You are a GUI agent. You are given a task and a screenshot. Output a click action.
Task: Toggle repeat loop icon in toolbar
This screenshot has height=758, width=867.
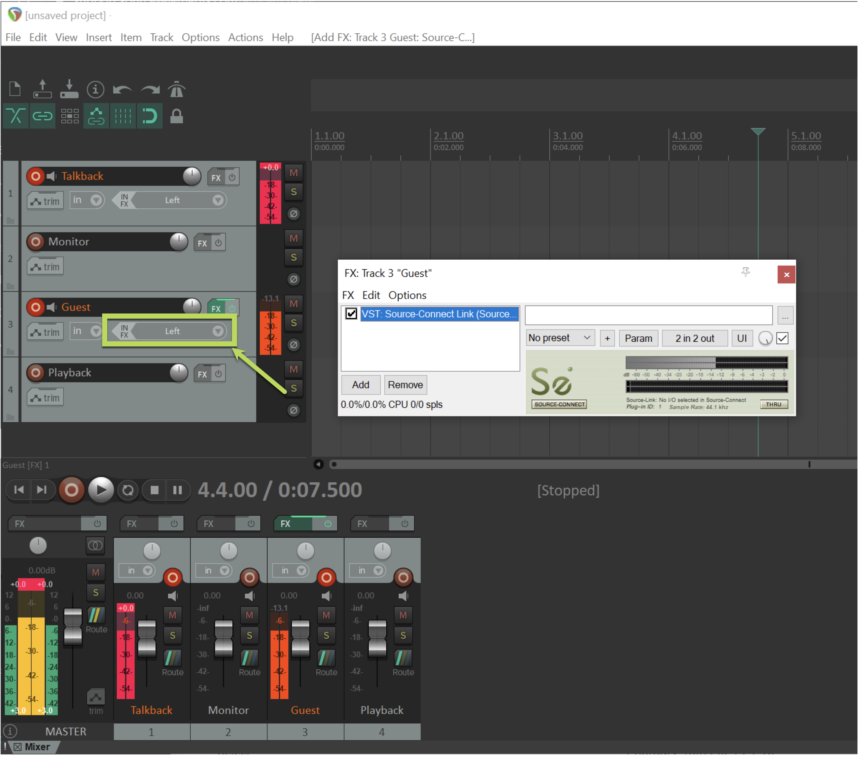tap(150, 116)
